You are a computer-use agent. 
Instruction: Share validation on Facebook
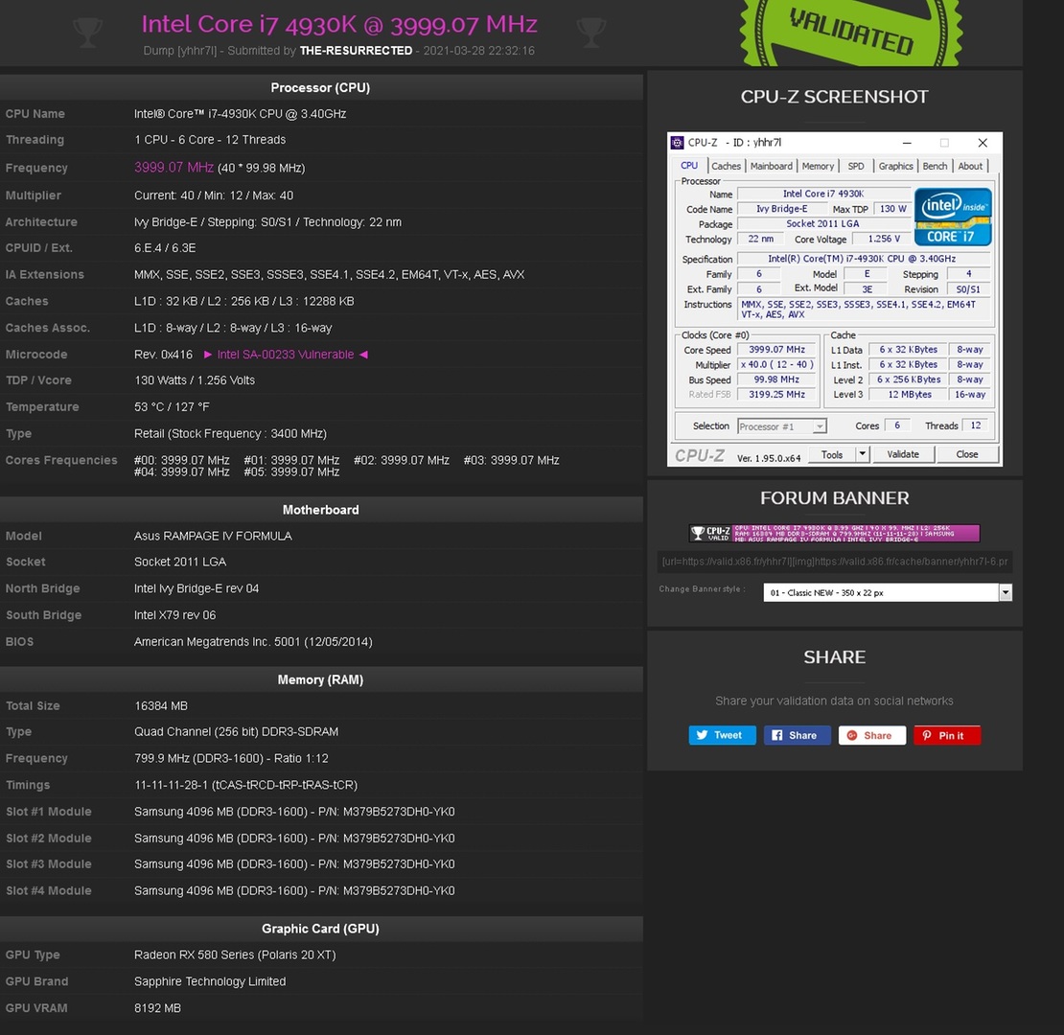point(797,735)
